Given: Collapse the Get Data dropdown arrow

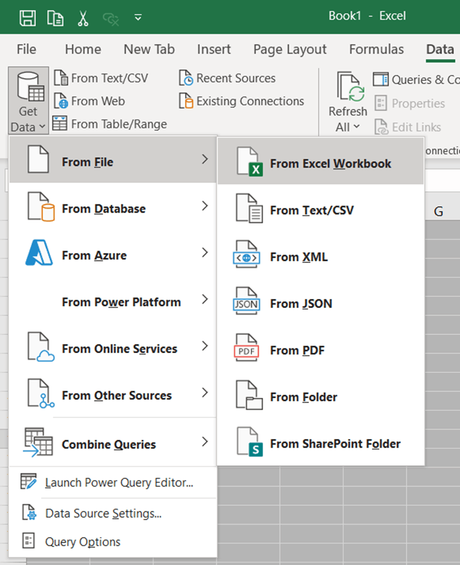Looking at the screenshot, I should point(42,127).
